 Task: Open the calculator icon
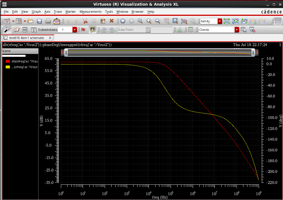point(190,29)
